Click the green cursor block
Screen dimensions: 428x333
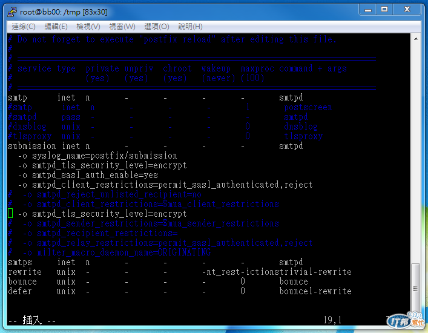pyautogui.click(x=10, y=213)
